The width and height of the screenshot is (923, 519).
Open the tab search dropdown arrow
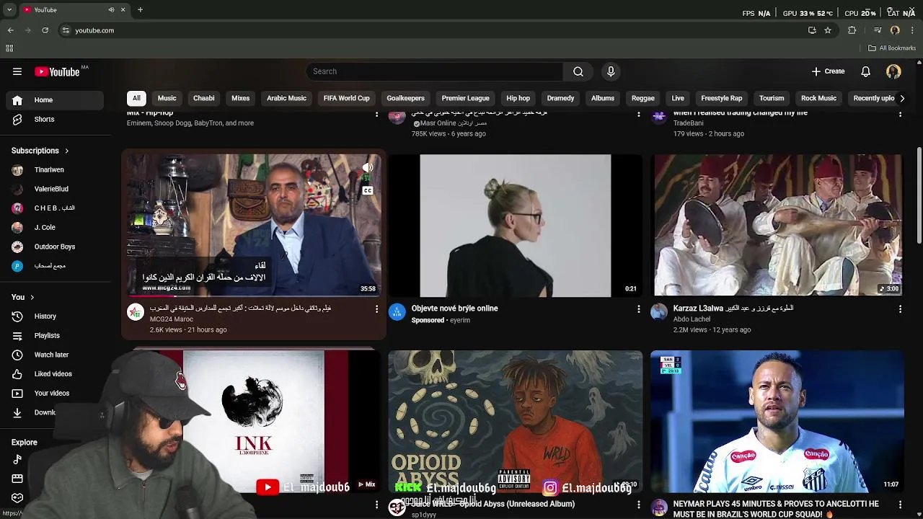9,10
